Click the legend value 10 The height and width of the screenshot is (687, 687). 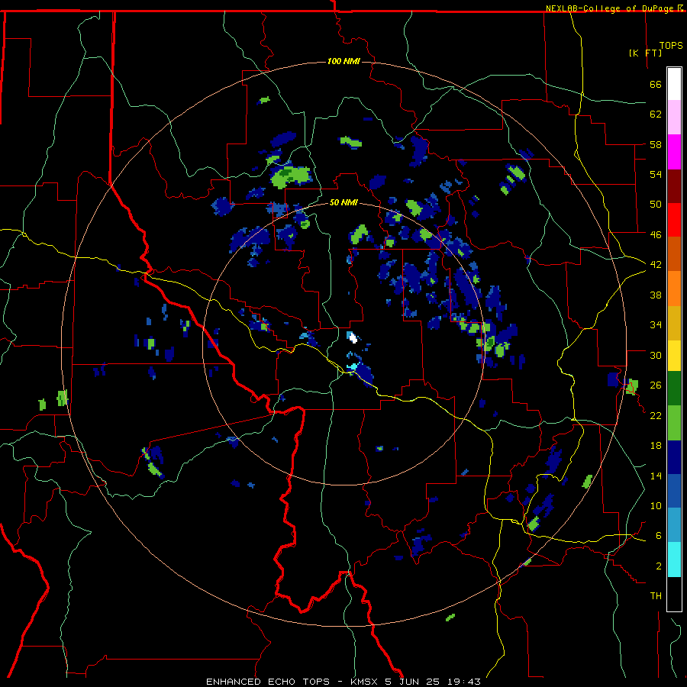[656, 505]
